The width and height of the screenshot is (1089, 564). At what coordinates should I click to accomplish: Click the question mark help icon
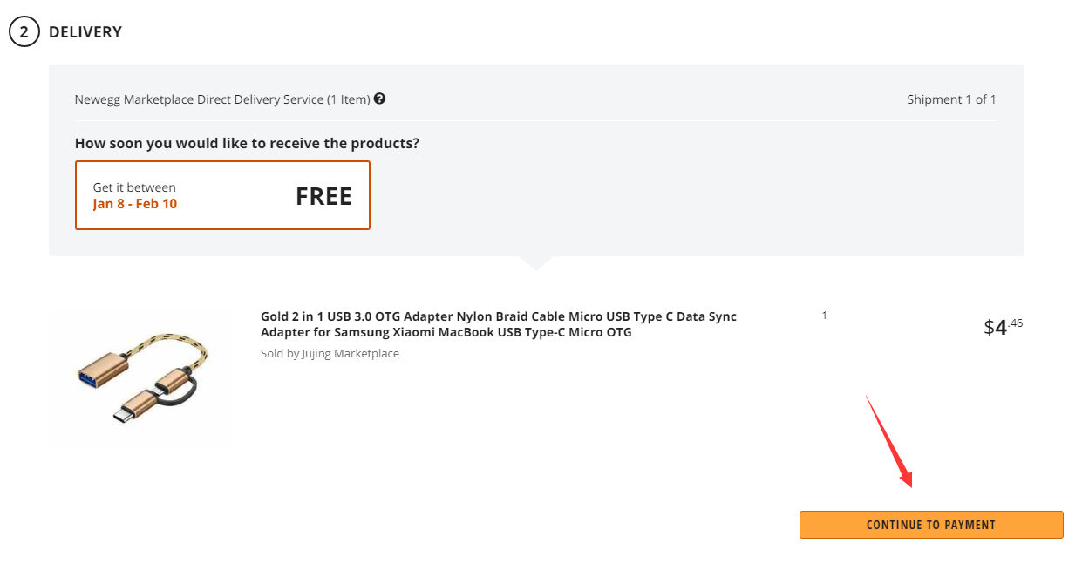[380, 99]
